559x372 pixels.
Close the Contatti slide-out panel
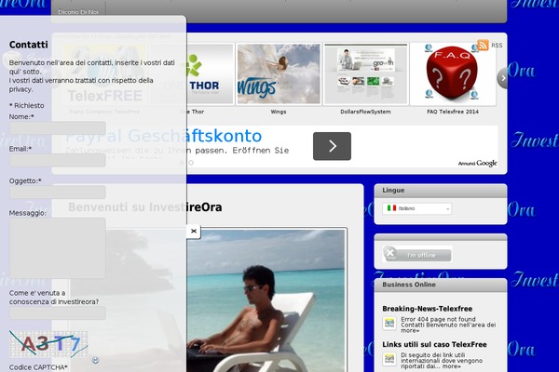click(194, 232)
